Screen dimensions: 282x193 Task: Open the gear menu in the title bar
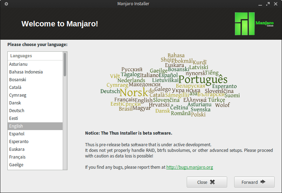coord(6,4)
